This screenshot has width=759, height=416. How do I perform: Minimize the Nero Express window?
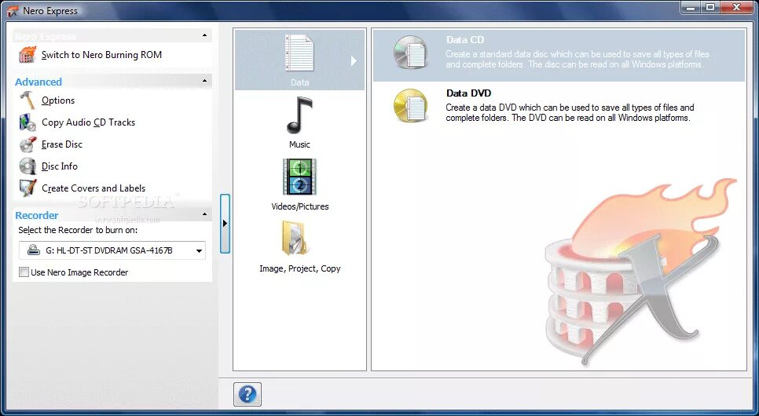tap(691, 7)
